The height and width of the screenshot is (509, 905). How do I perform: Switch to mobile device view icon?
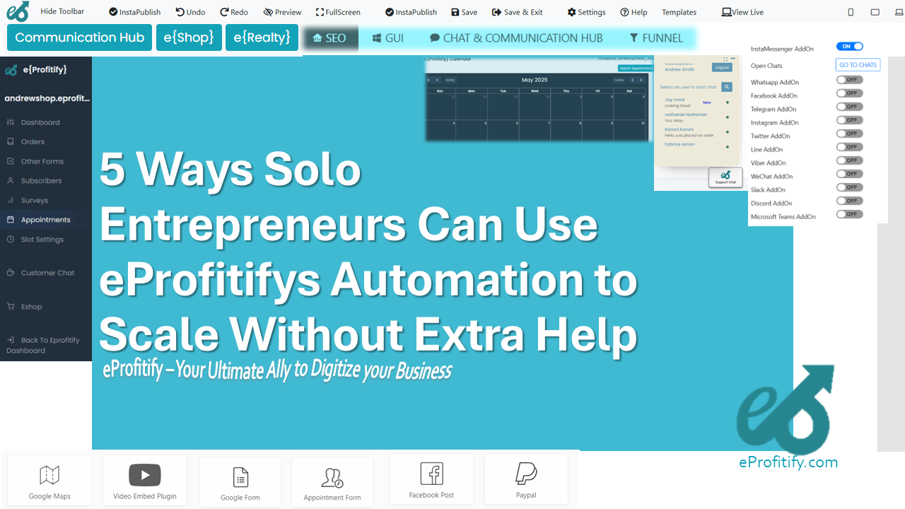tap(851, 12)
